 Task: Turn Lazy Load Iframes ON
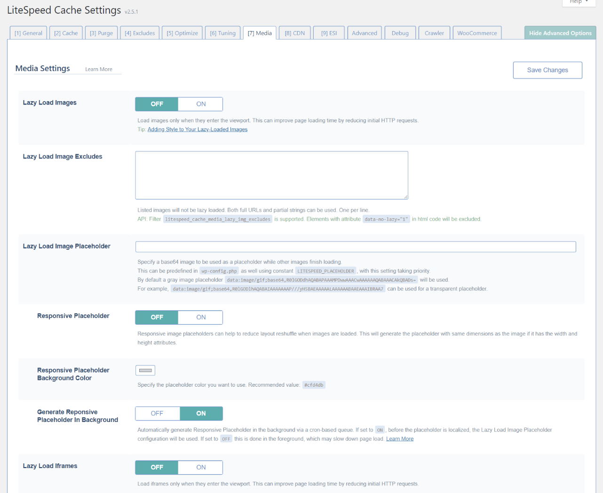[x=201, y=467]
